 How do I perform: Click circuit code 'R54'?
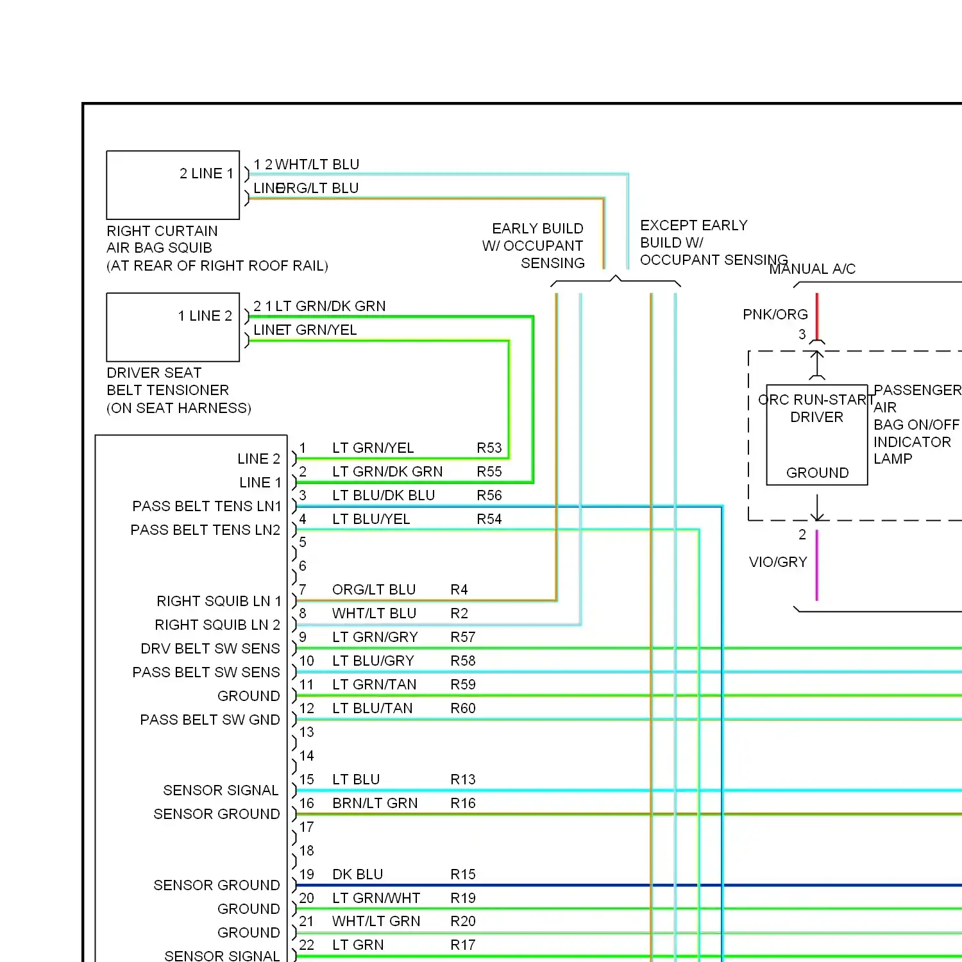[x=489, y=519]
